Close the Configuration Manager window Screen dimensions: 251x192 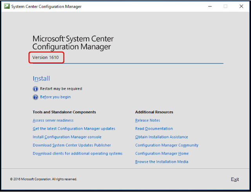241,6
